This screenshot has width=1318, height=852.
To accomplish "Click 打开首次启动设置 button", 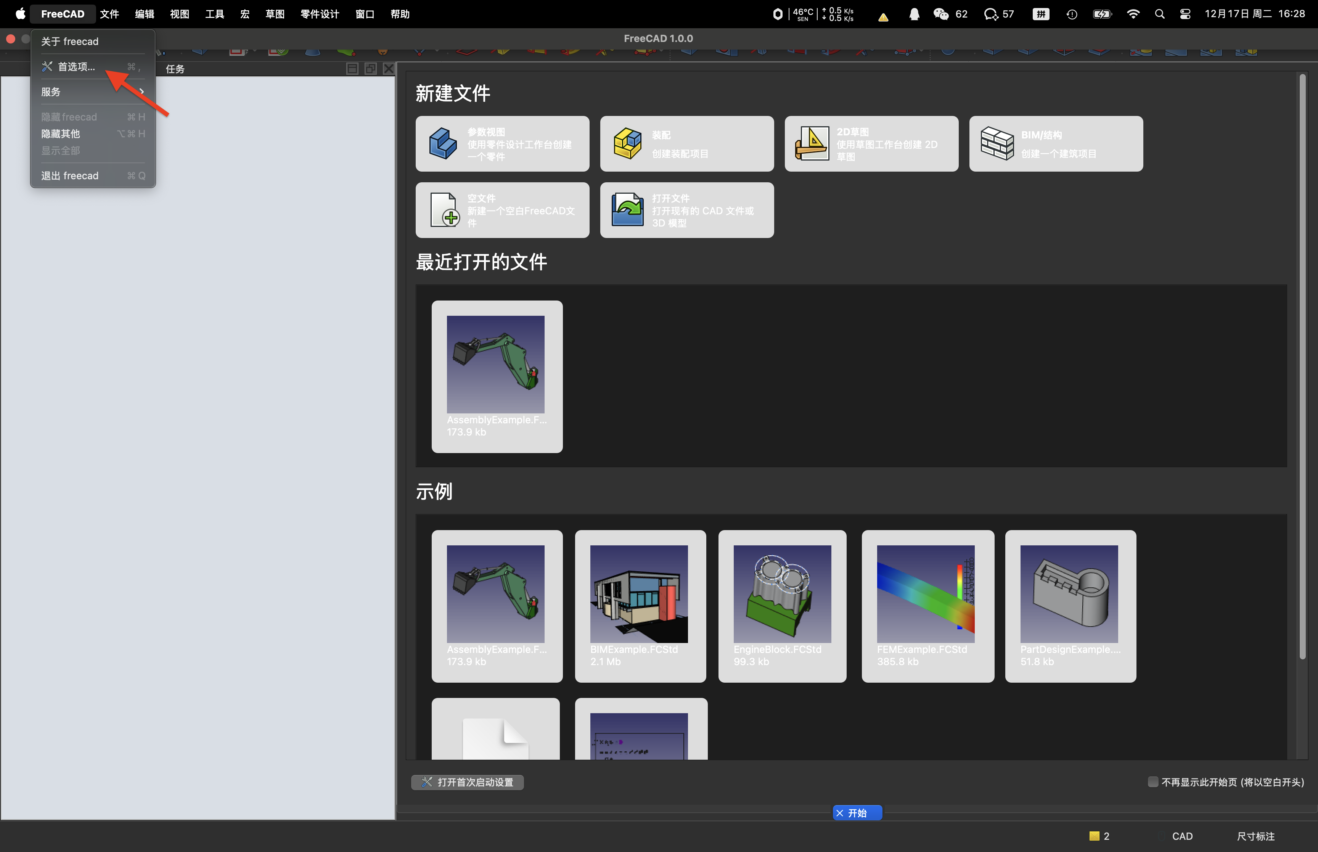I will point(467,782).
